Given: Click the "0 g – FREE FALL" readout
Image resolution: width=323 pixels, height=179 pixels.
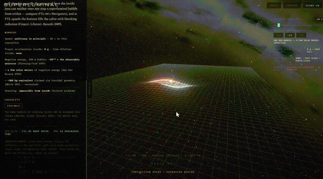Looking at the screenshot, I should [x=313, y=51].
